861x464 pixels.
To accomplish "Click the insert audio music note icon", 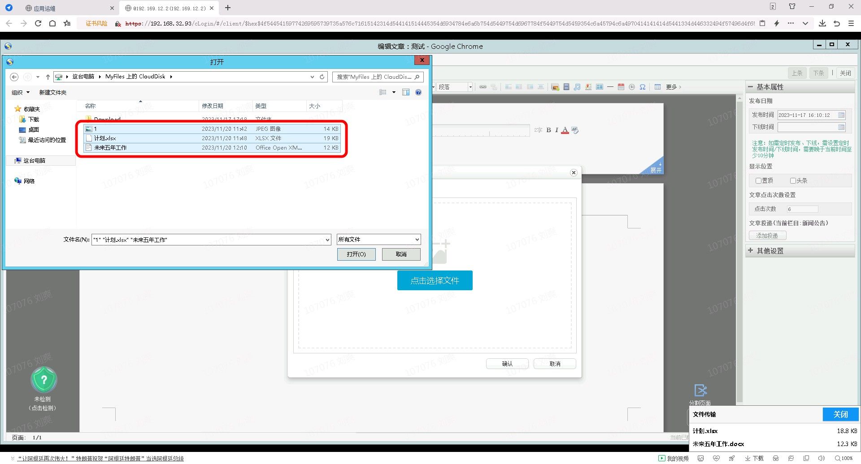I will [x=577, y=87].
